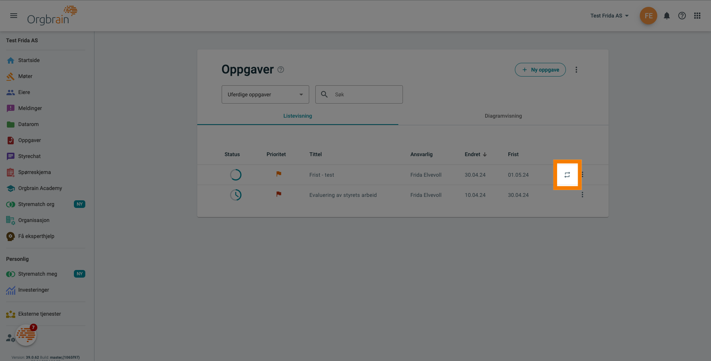Viewport: 711px width, 361px height.
Task: Click the Meldinger message icon
Action: (x=11, y=108)
